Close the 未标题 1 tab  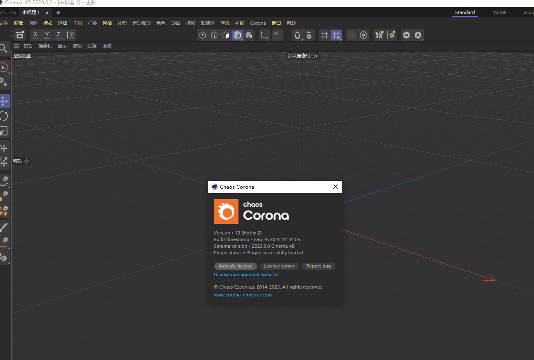[x=47, y=13]
